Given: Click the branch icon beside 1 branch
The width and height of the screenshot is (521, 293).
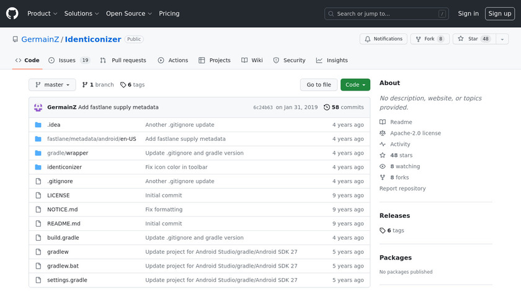Looking at the screenshot, I should pyautogui.click(x=85, y=84).
